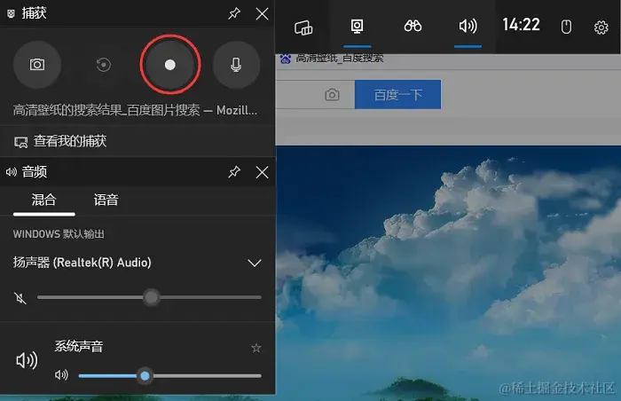Open the looking for group binoculars icon
This screenshot has width=621, height=401.
pyautogui.click(x=413, y=26)
